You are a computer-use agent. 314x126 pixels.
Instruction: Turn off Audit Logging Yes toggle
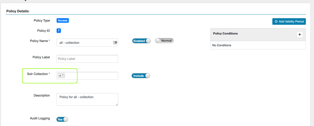tap(62, 119)
